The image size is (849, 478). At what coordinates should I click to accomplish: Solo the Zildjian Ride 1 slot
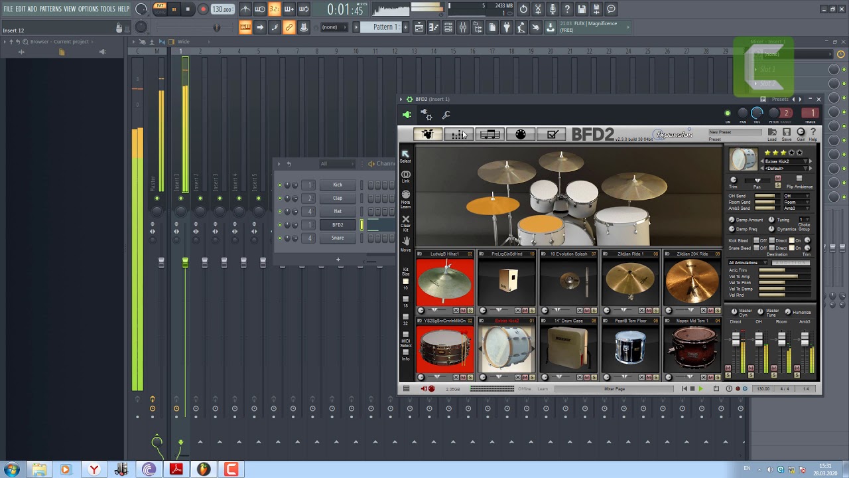click(656, 311)
